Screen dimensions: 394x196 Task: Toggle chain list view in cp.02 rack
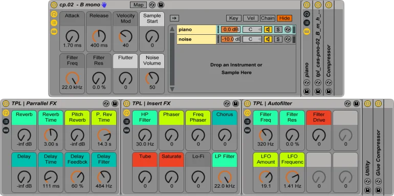54,23
